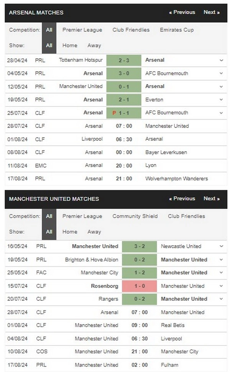This screenshot has width=230, height=372.
Task: Open the 2-3 score of Tottenham vs Arsenal
Action: (124, 60)
